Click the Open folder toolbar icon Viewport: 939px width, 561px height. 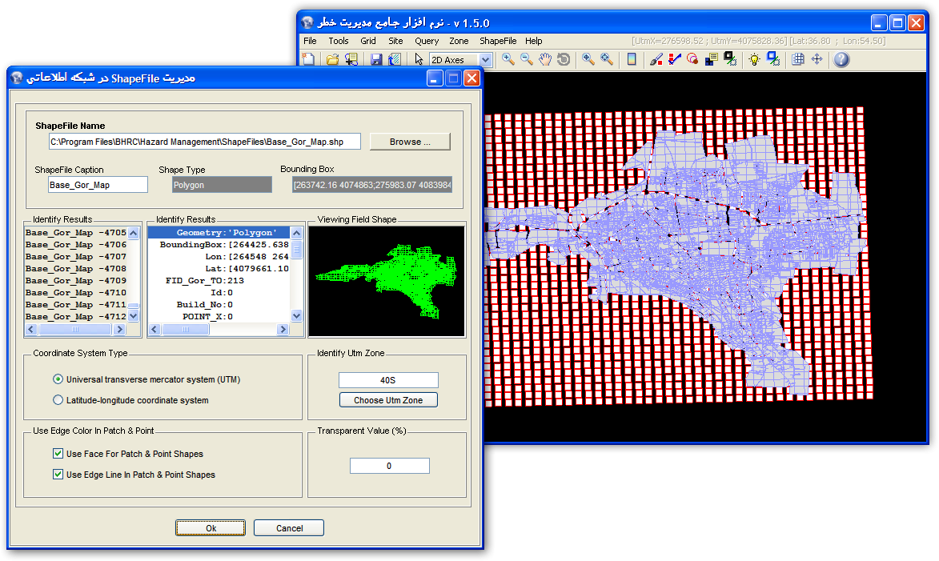(x=331, y=59)
